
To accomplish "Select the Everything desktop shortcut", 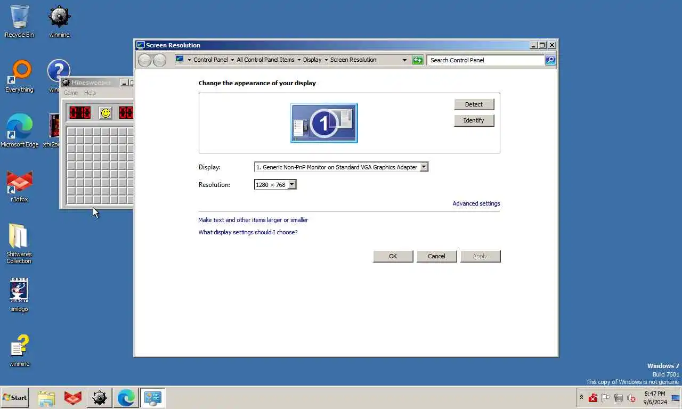I will tap(19, 76).
